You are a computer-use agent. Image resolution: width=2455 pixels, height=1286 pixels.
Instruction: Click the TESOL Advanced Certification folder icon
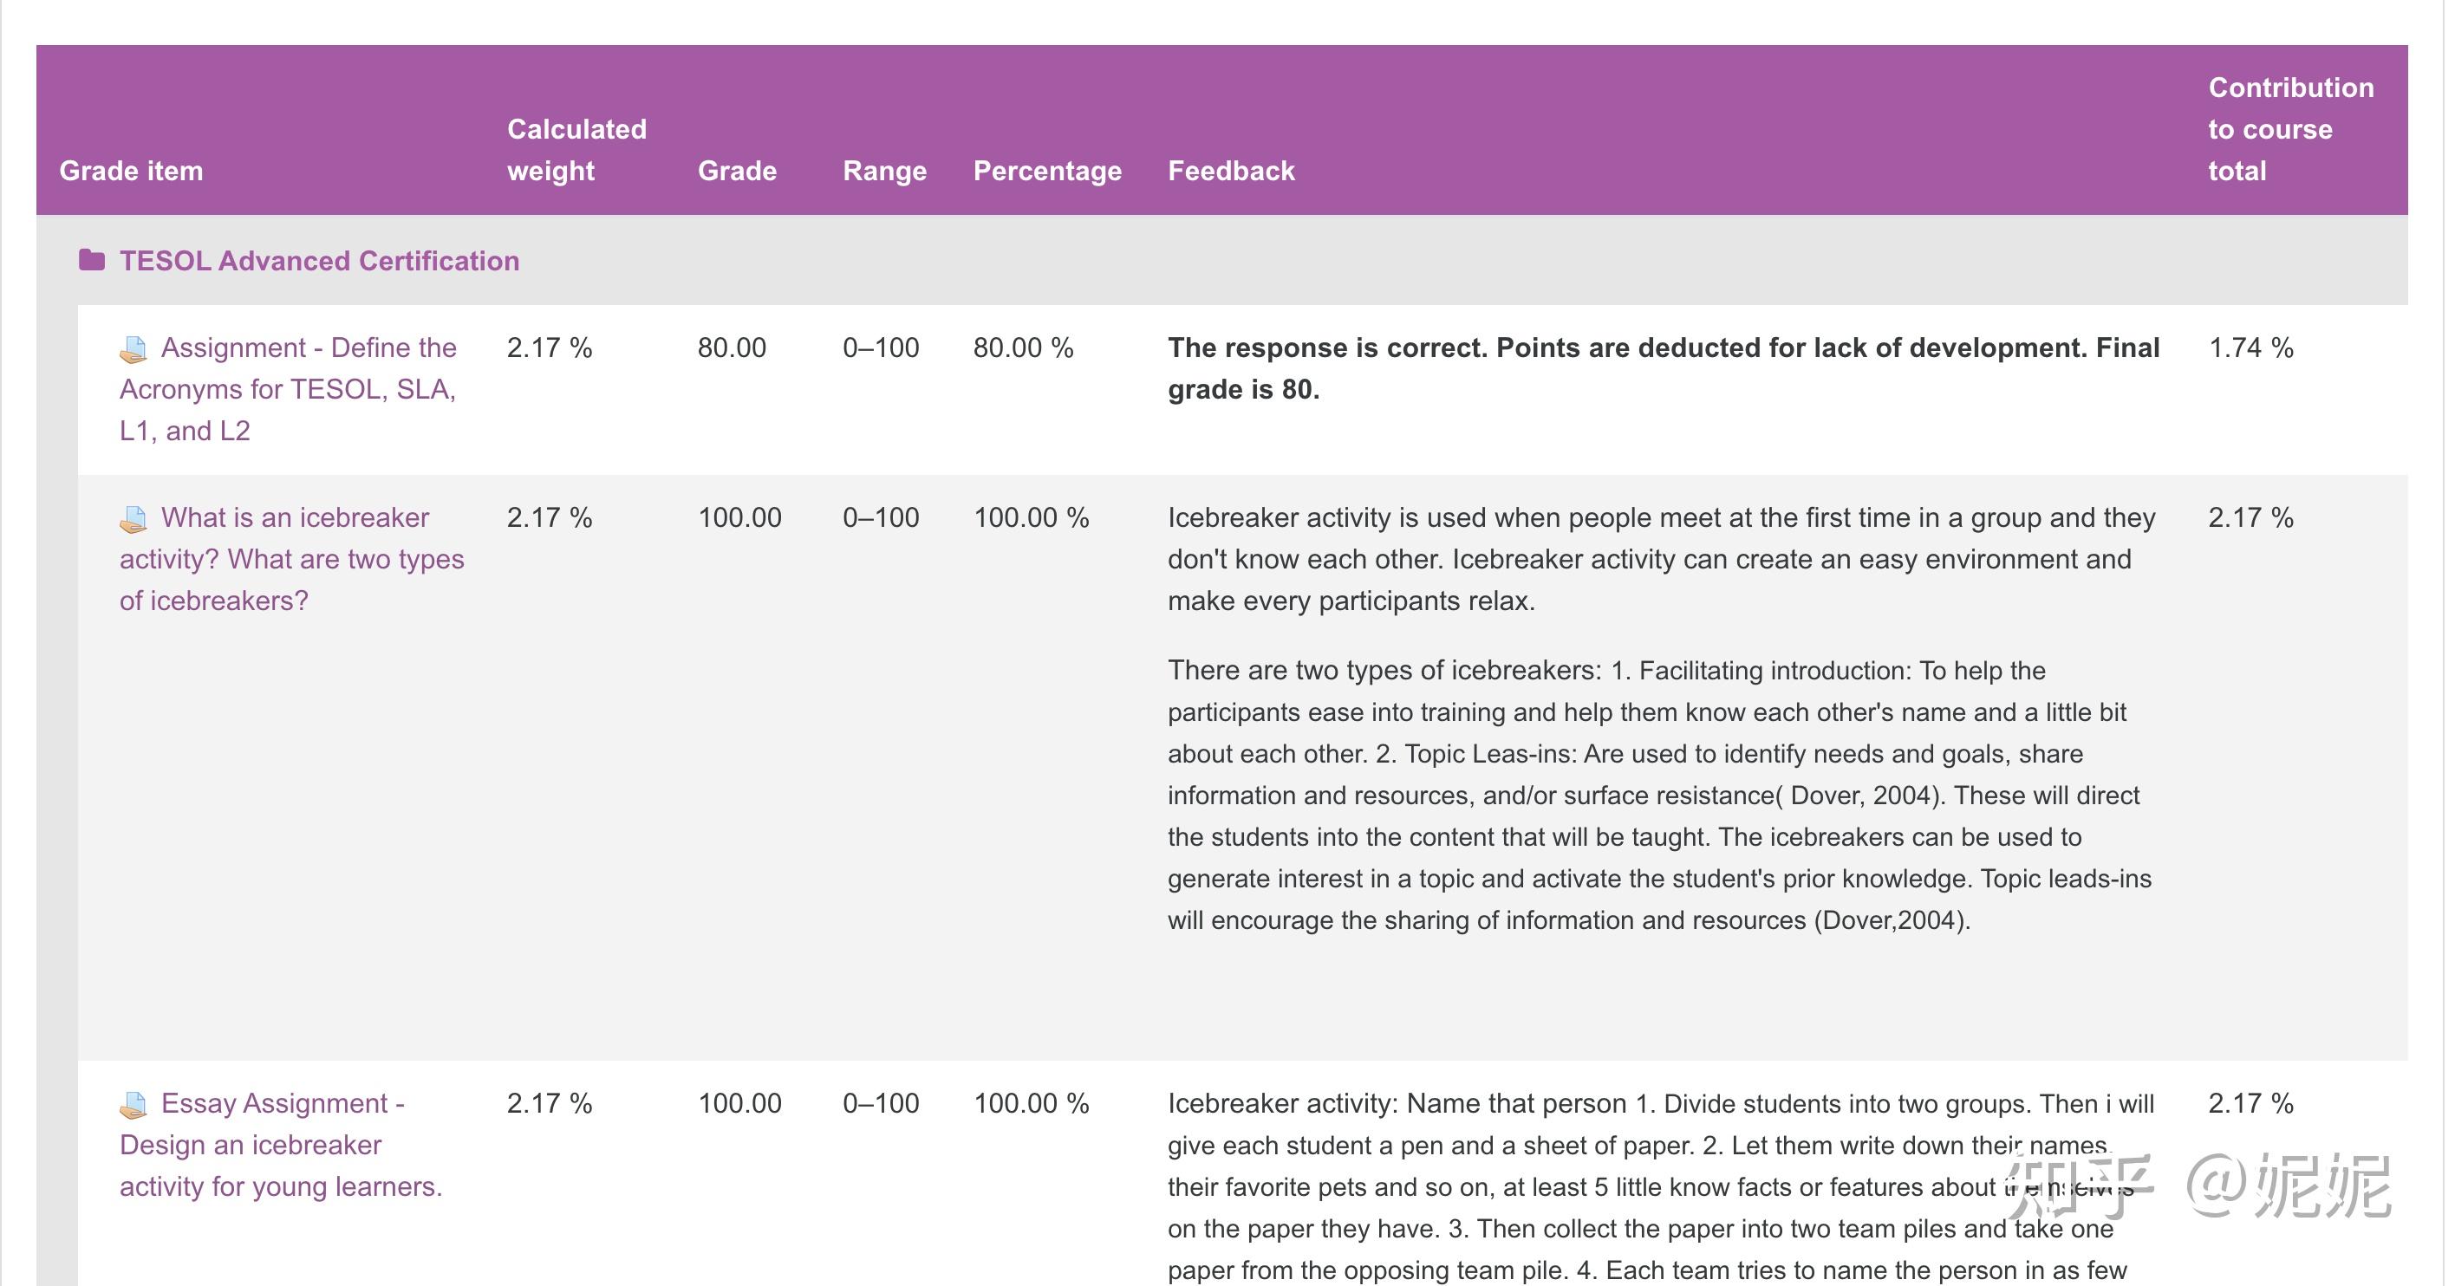point(92,260)
